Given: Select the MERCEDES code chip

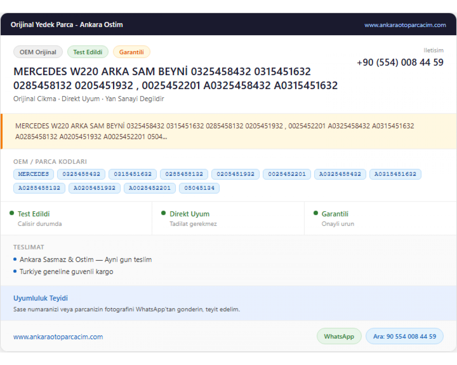Looking at the screenshot, I should (34, 174).
